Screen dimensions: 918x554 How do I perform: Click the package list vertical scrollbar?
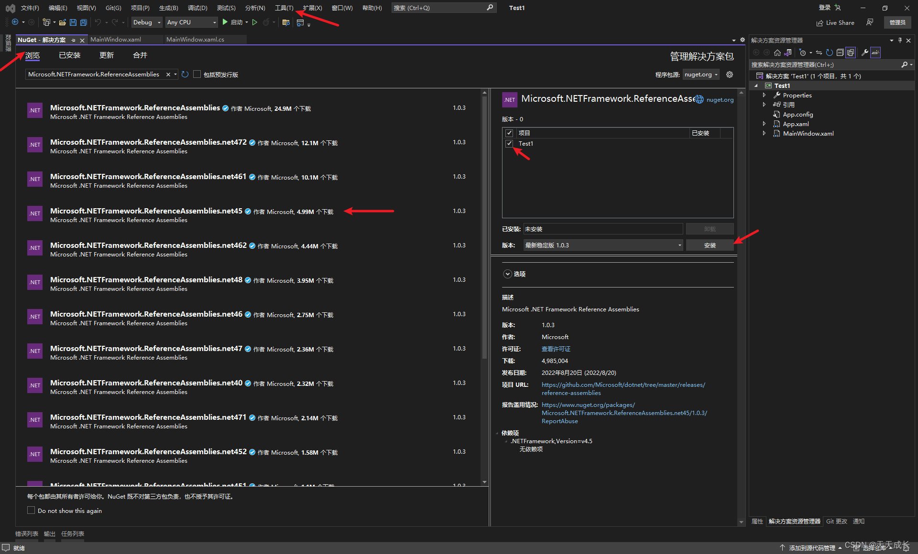(484, 227)
